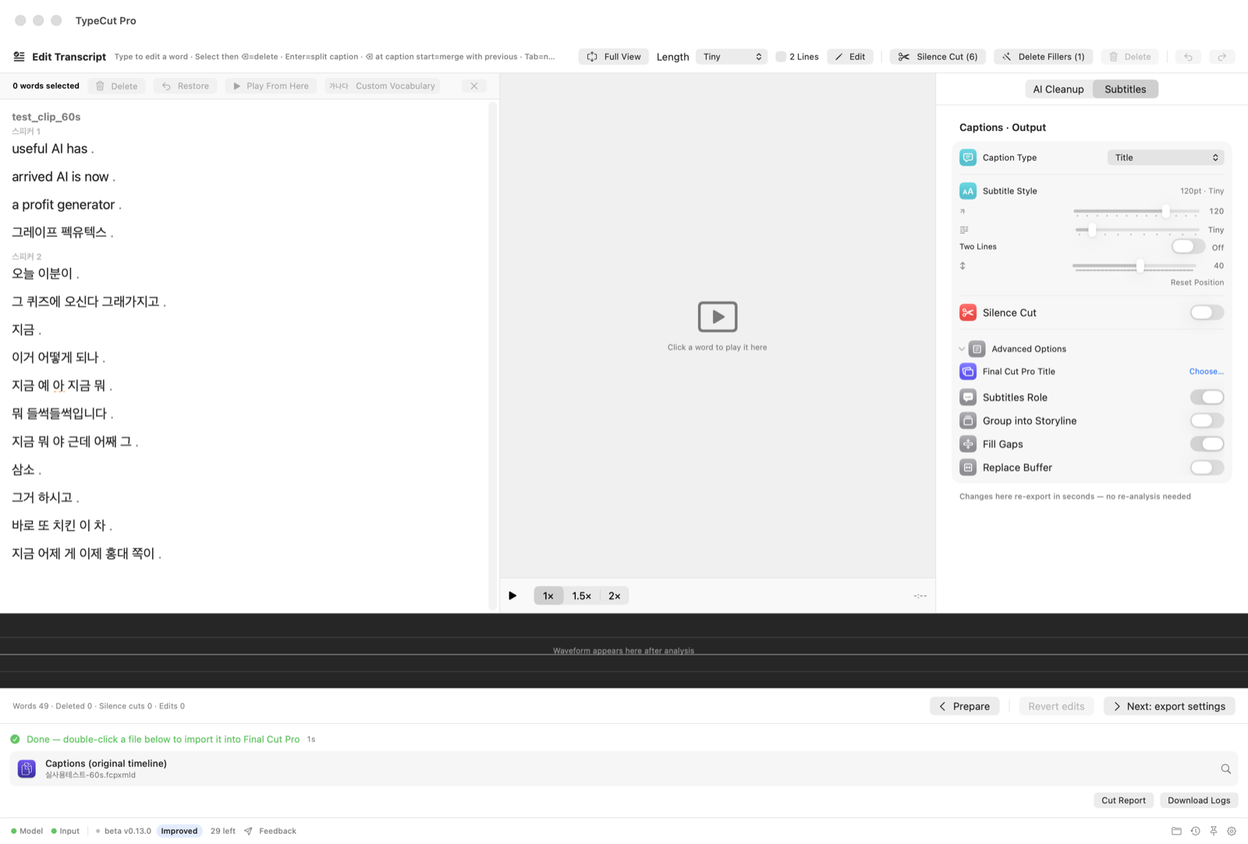
Task: Toggle the Subtitles Role switch
Action: pos(1207,397)
